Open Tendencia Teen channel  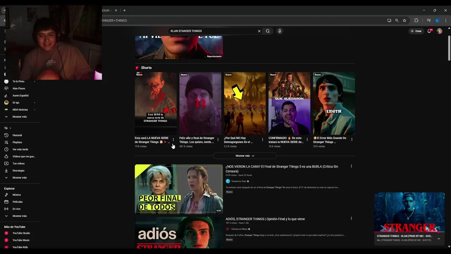tap(239, 181)
